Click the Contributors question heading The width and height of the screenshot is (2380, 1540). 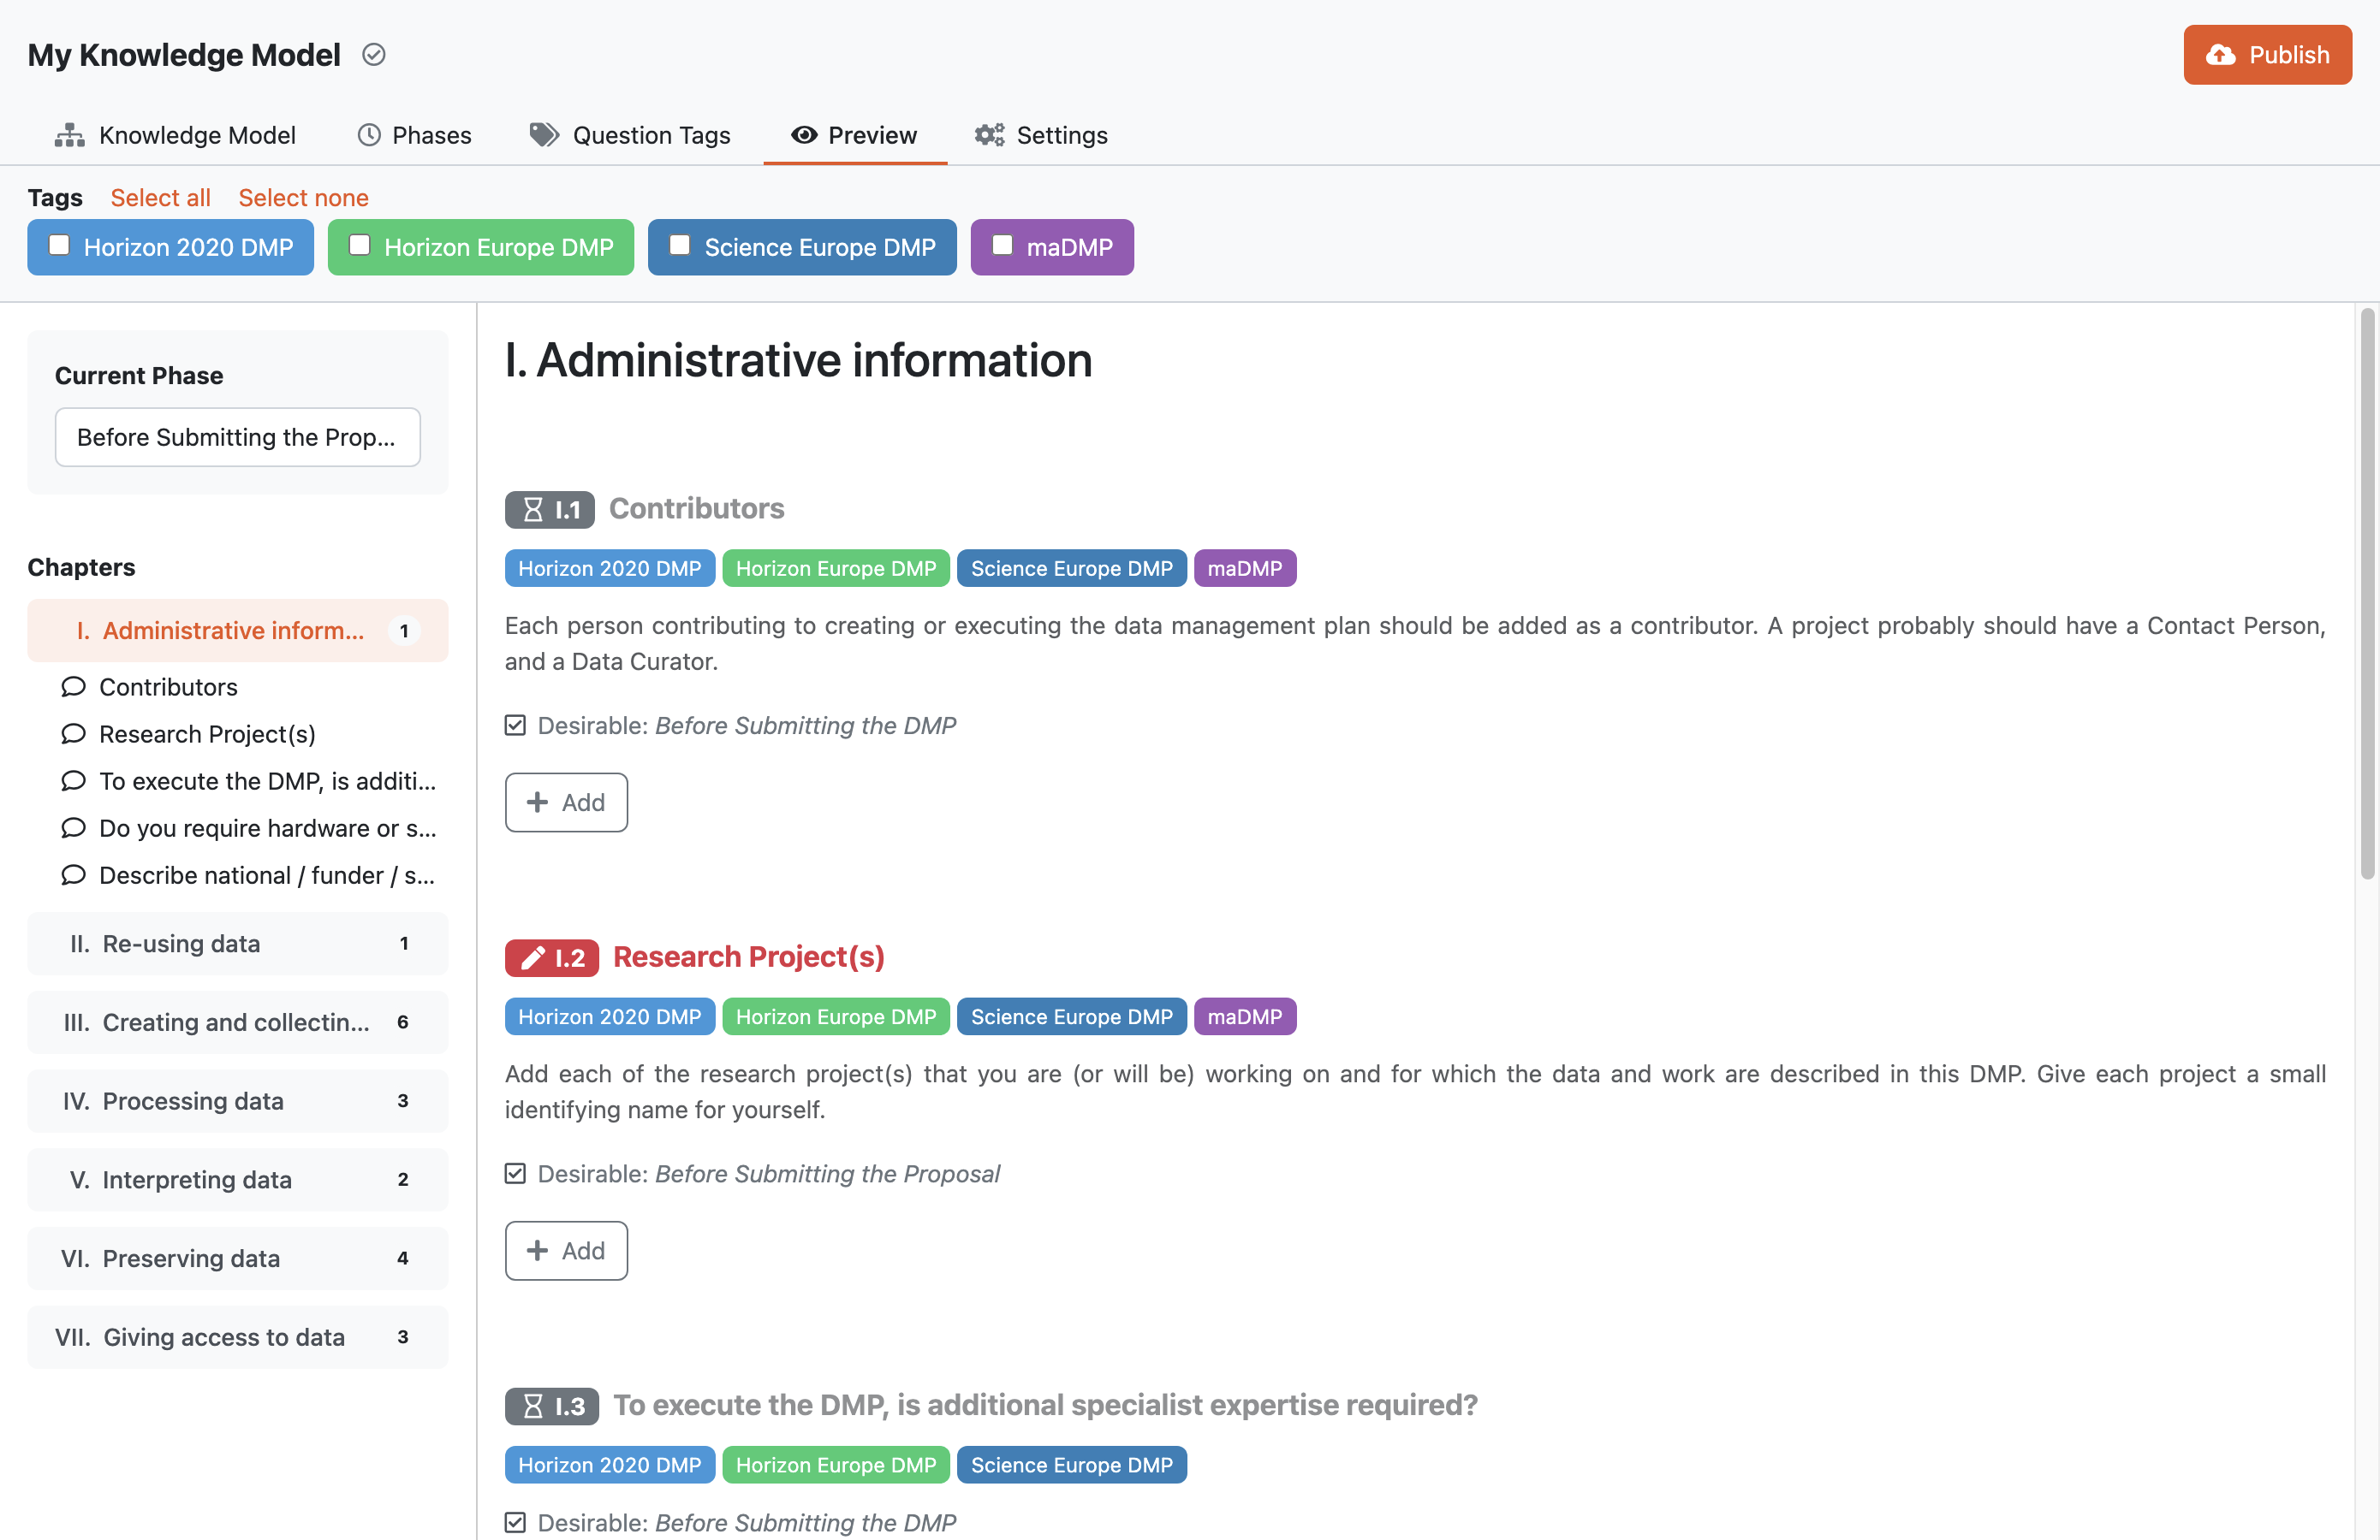click(697, 507)
